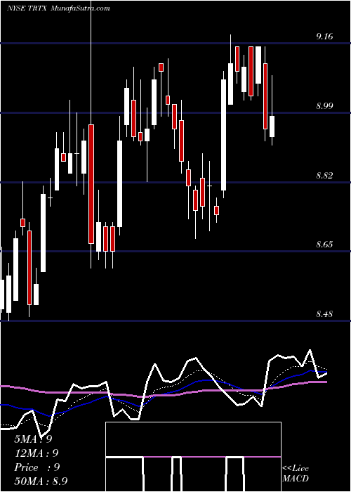Click the 50MA : 8.9 value
The height and width of the screenshot is (492, 351).
tap(41, 481)
